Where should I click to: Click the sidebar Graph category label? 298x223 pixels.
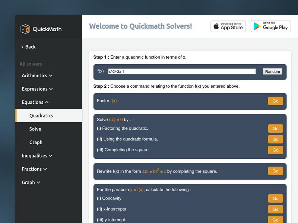pos(28,182)
